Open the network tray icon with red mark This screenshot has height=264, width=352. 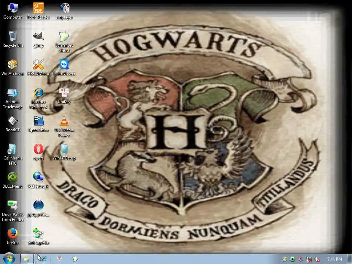pyautogui.click(x=309, y=260)
